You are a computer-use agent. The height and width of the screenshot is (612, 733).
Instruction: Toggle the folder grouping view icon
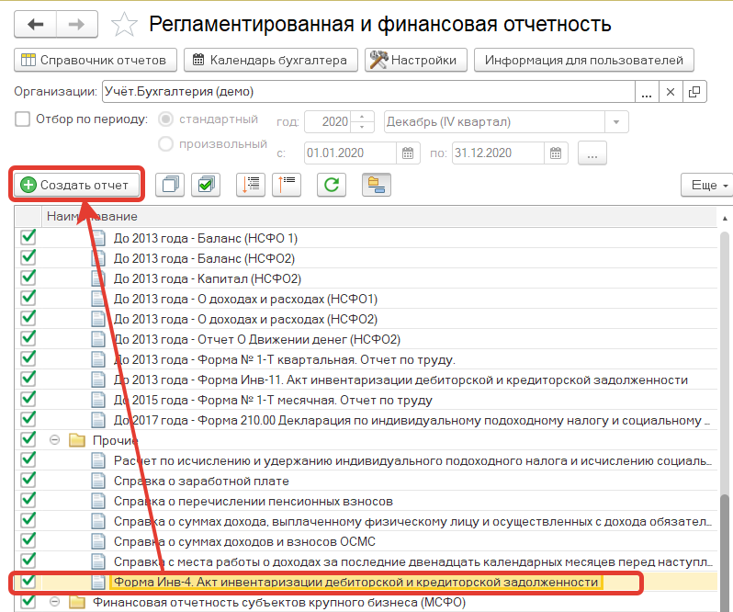tap(377, 185)
